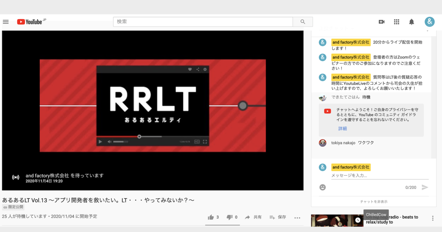442x232 pixels.
Task: Click the avatar beside the chat input
Action: (x=323, y=167)
